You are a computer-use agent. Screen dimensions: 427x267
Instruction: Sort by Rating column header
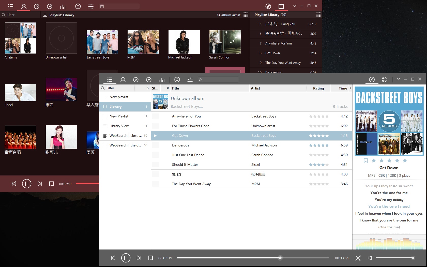point(318,88)
